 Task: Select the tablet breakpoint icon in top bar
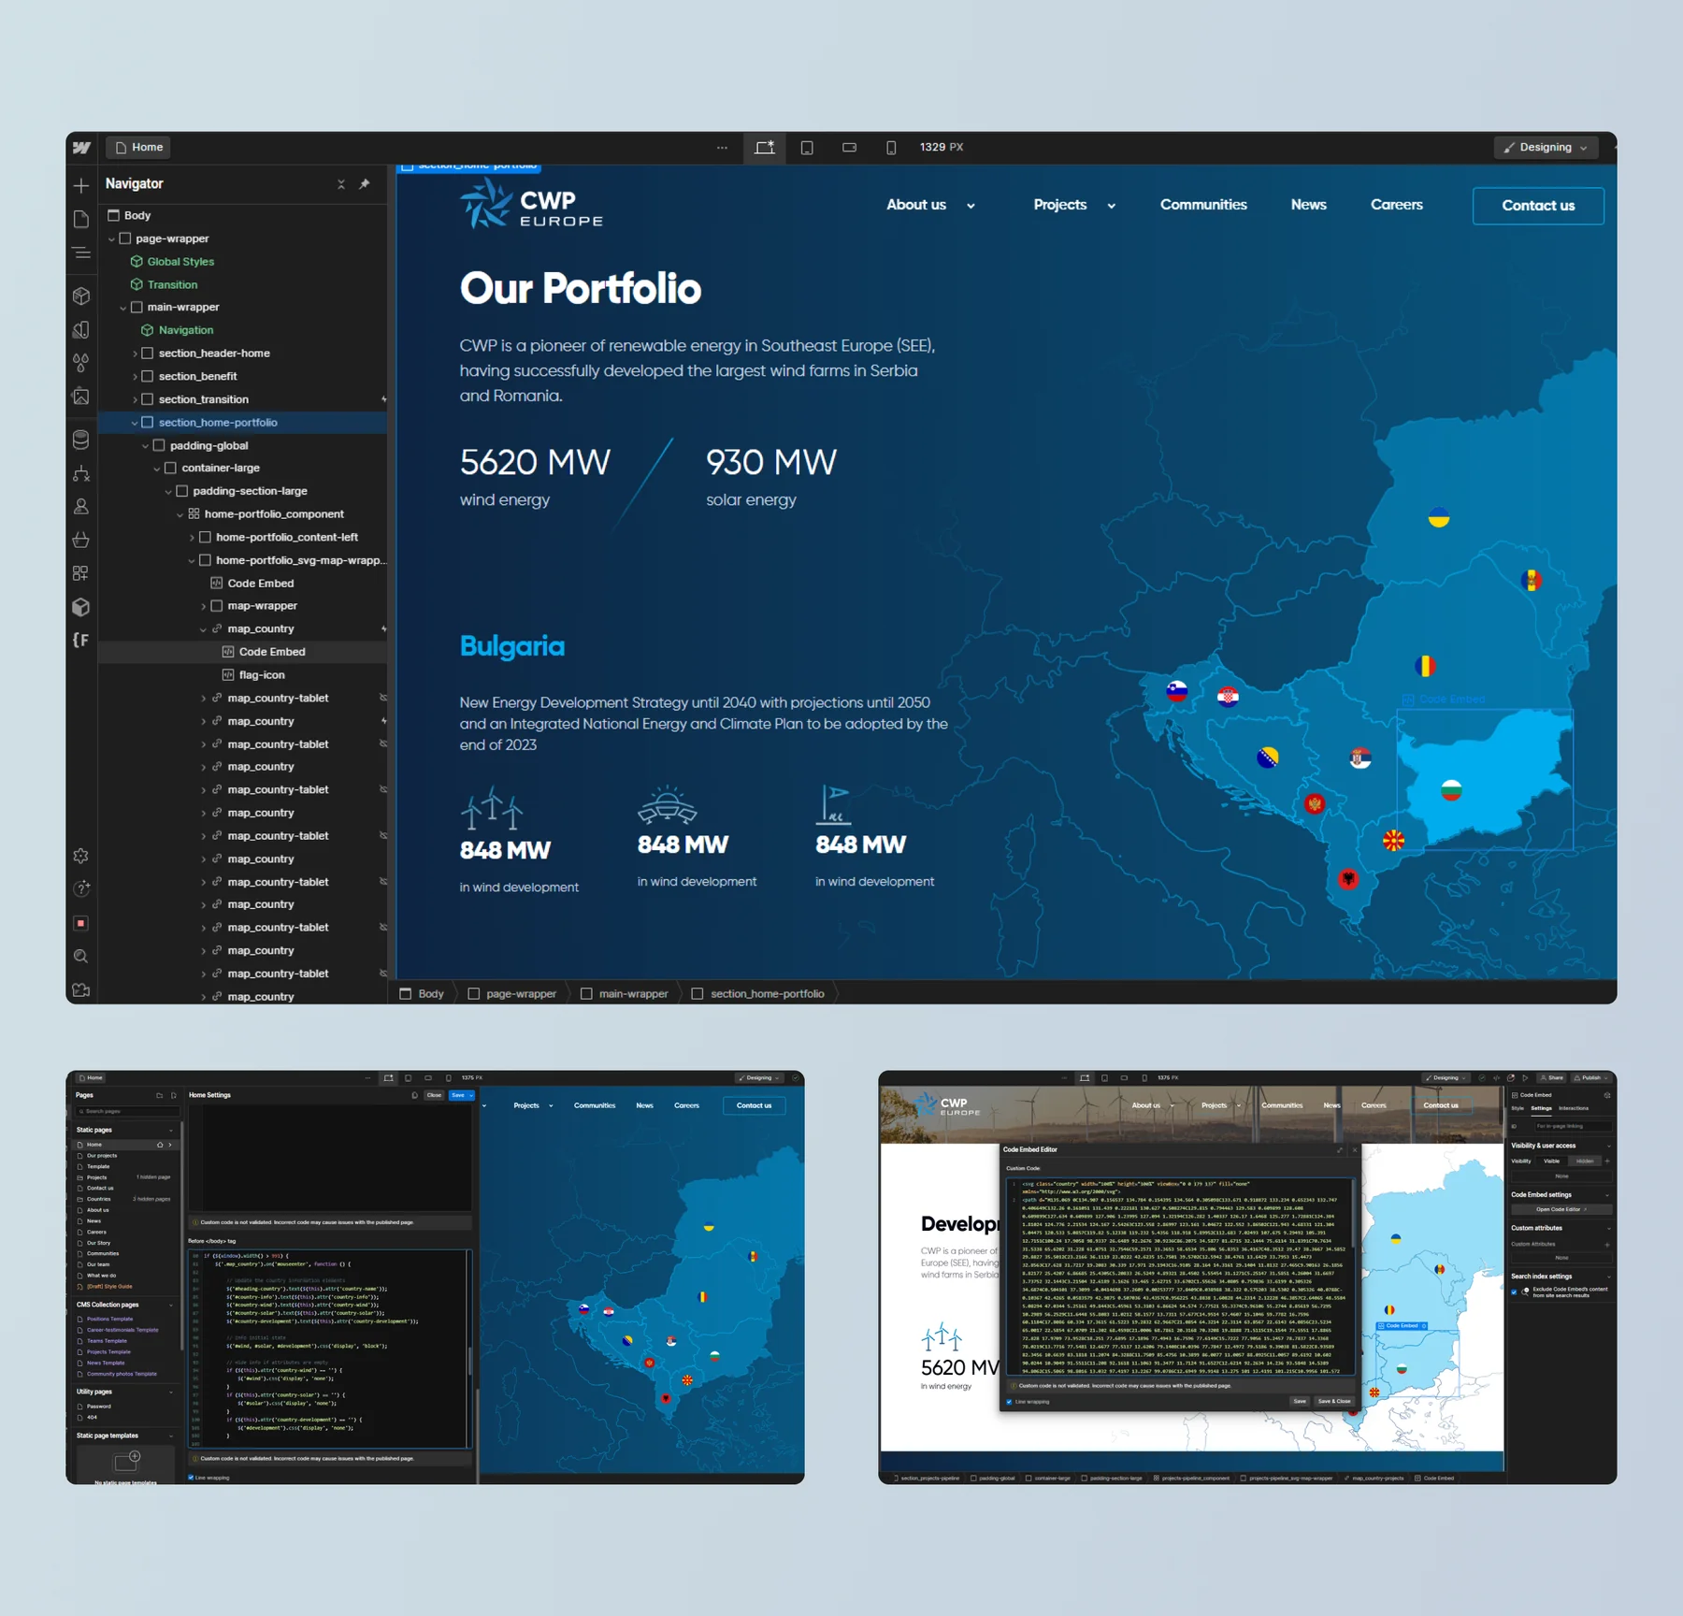pos(807,148)
